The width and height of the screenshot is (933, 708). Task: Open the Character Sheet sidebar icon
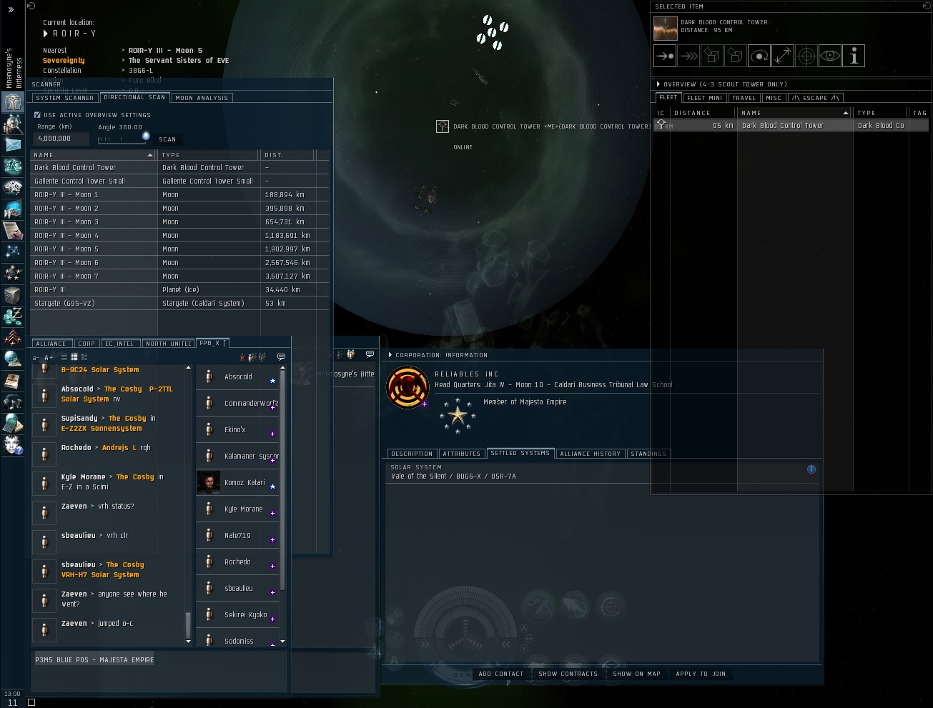click(12, 102)
